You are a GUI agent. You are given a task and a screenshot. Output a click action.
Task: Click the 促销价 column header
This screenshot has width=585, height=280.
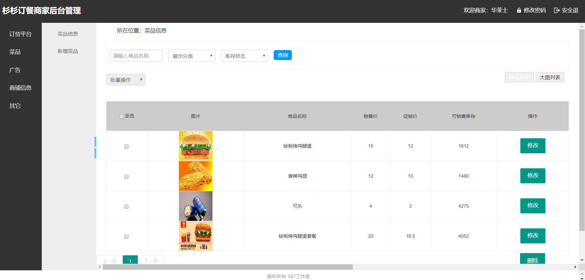(x=410, y=116)
